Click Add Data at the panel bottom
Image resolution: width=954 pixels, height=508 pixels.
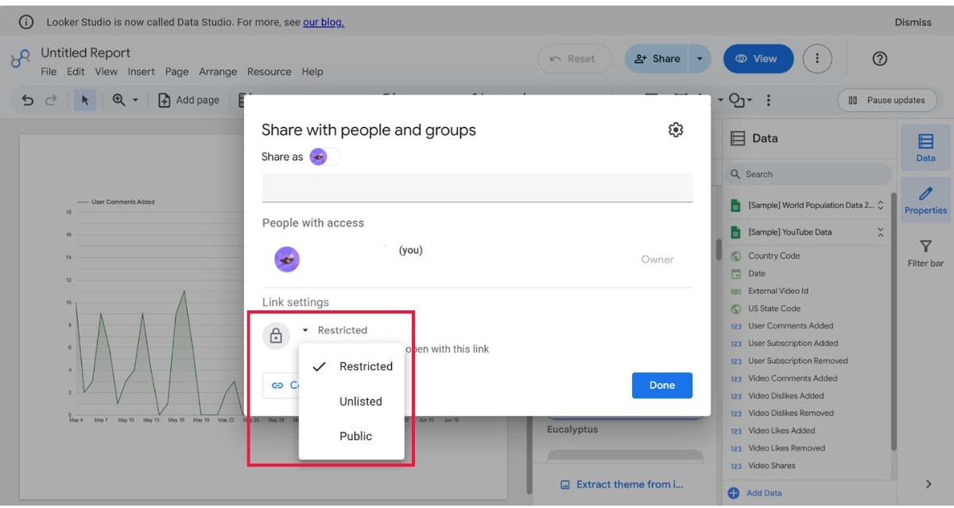pyautogui.click(x=754, y=493)
